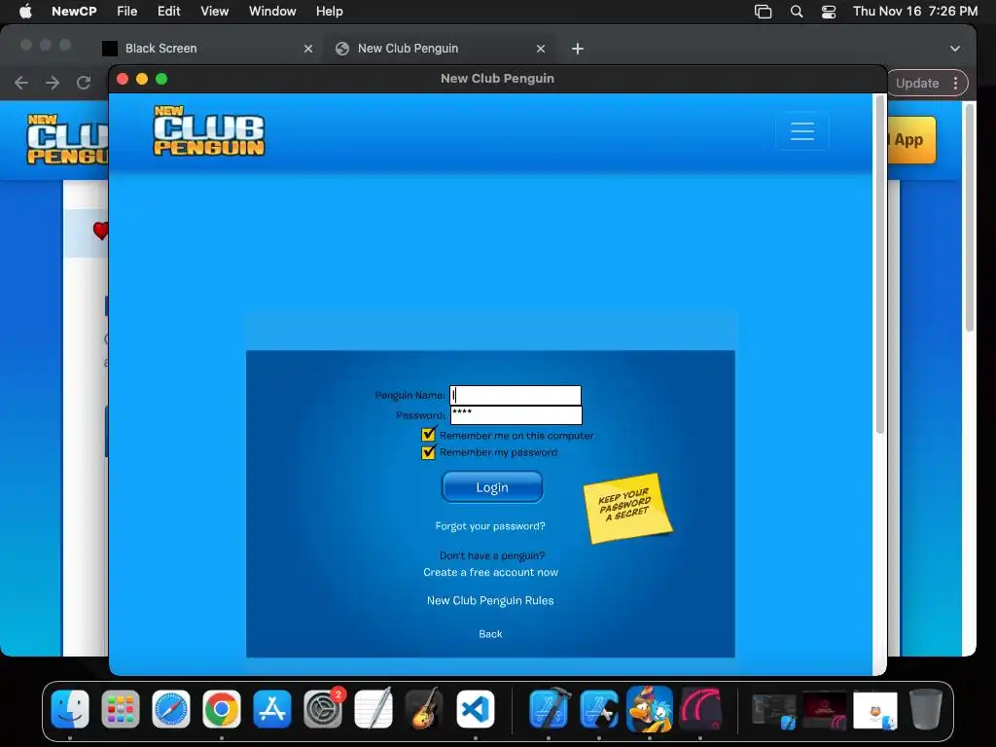Click the Login button
Image resolution: width=996 pixels, height=747 pixels.
492,487
